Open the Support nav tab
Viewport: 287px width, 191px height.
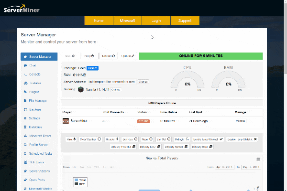coord(185,21)
